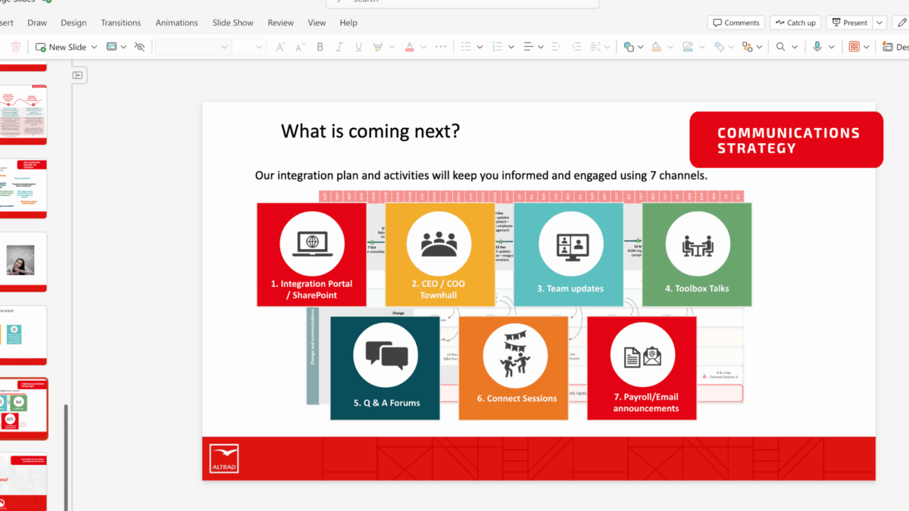Apply red font color
This screenshot has height=511, width=909.
coord(410,47)
